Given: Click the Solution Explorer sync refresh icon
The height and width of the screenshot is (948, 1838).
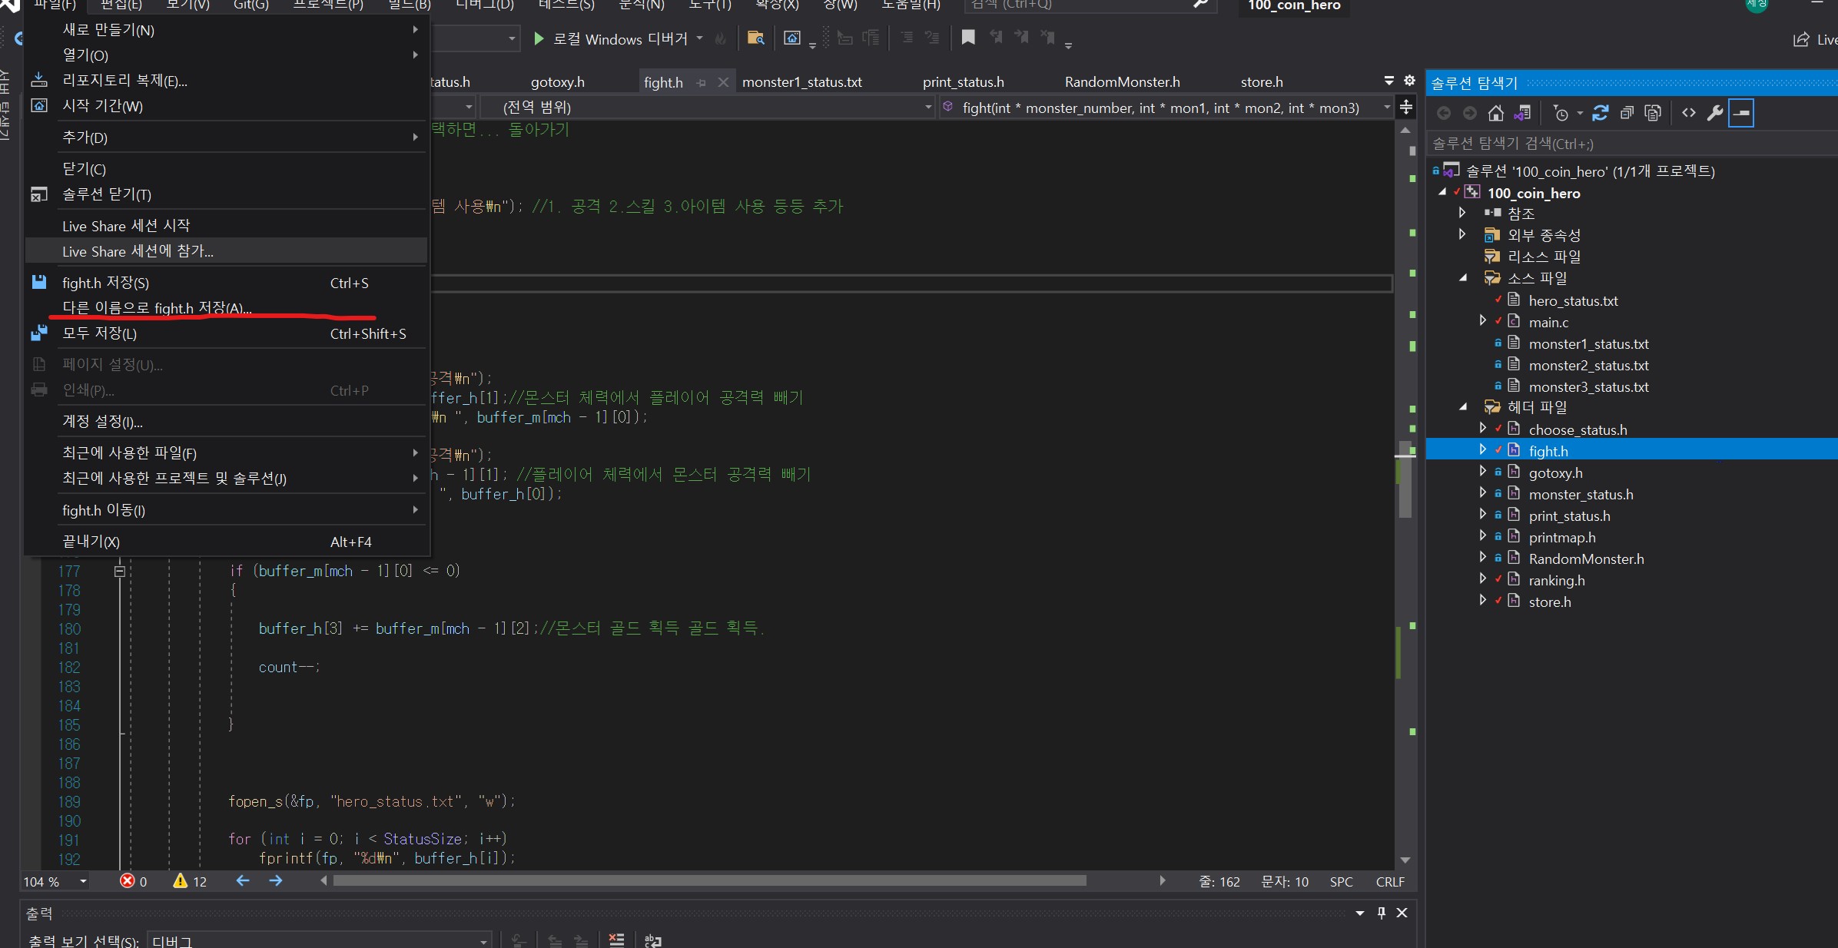Looking at the screenshot, I should click(1600, 114).
